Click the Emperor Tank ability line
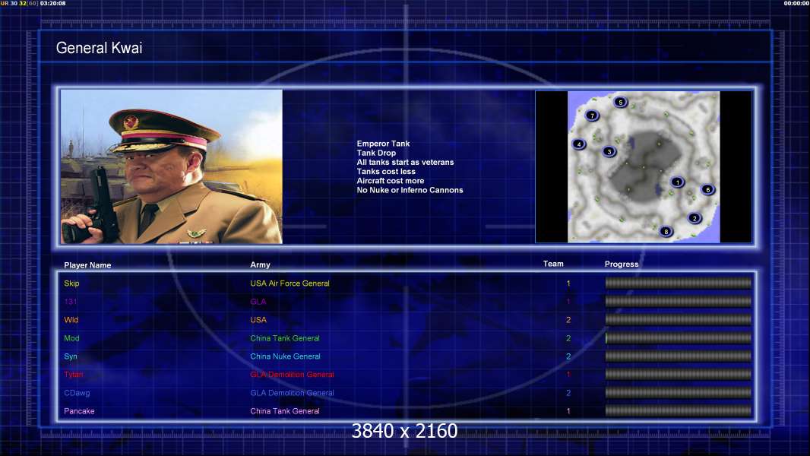Screen dimensions: 810x456 [383, 144]
